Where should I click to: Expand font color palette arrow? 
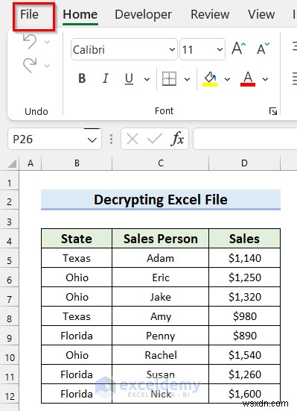coord(265,79)
